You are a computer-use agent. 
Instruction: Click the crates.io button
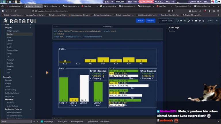tap(150, 21)
